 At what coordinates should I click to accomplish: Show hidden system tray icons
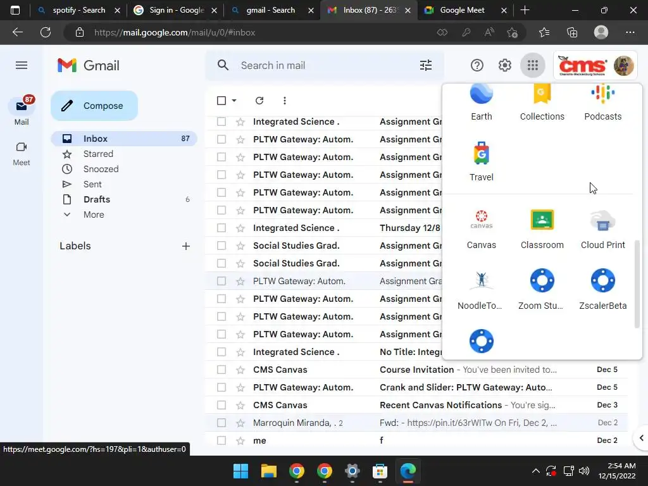pos(535,471)
